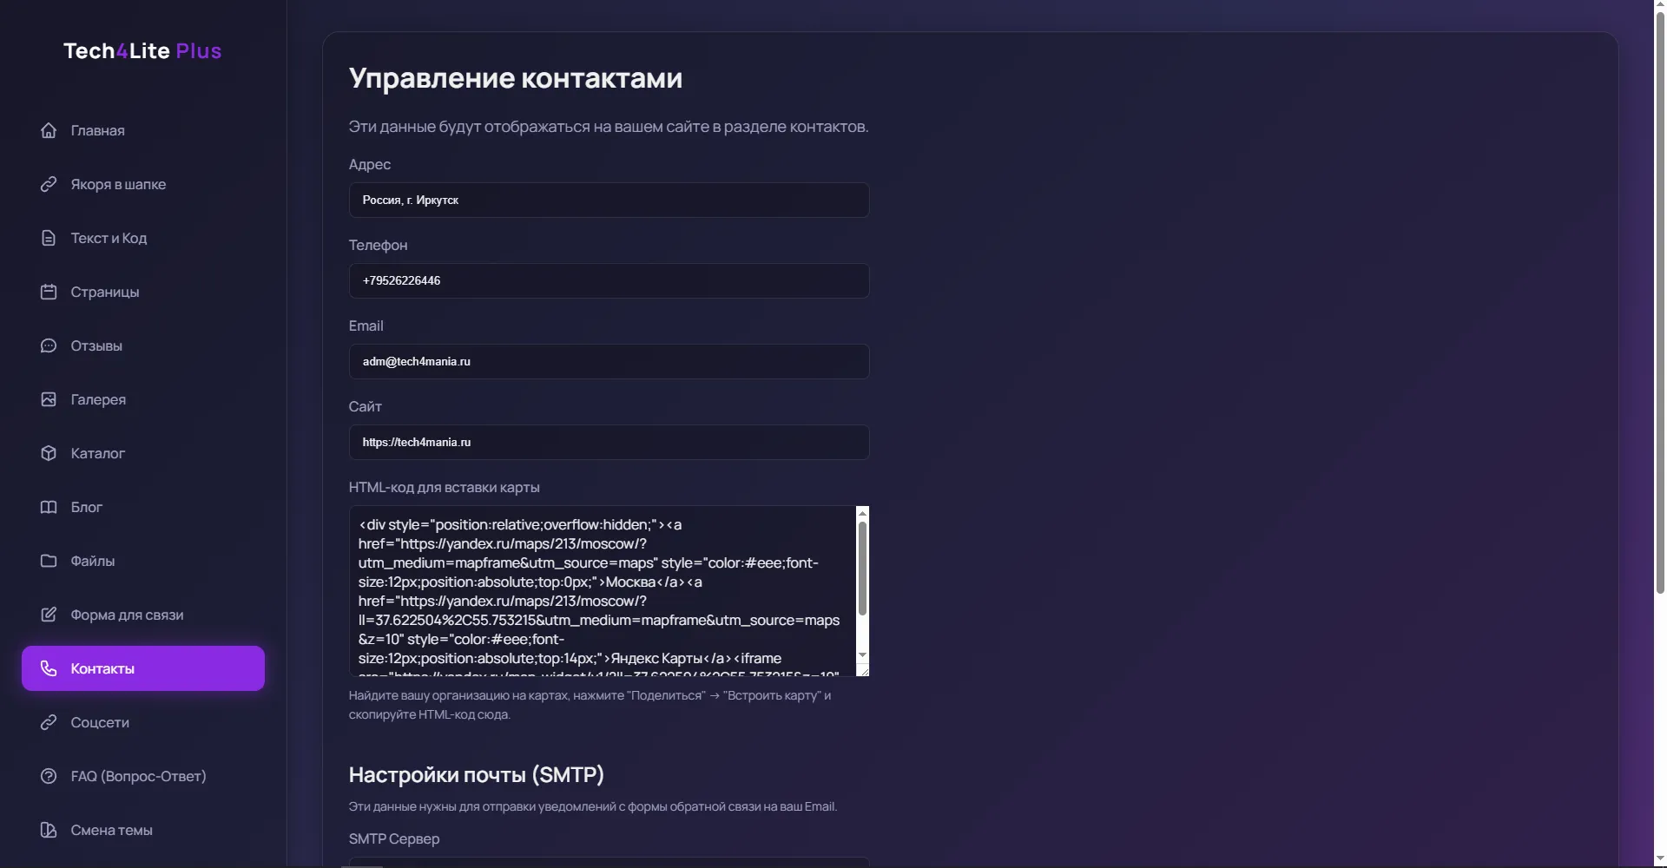Select the active Контакты menu item
Screen dimensions: 1667x868
point(143,668)
